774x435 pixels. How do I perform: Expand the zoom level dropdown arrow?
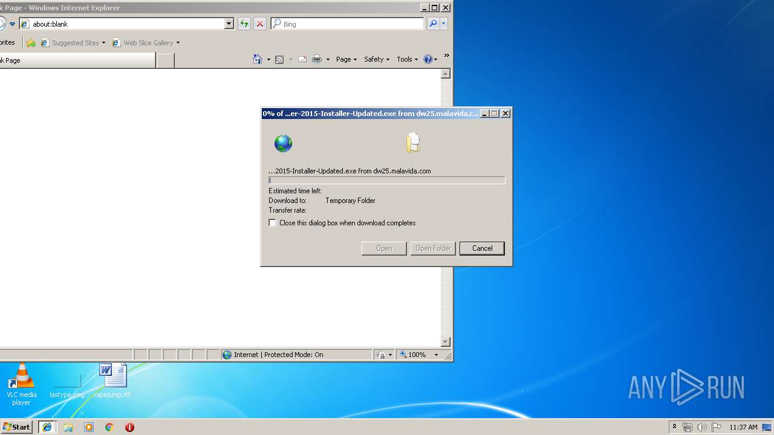[436, 355]
